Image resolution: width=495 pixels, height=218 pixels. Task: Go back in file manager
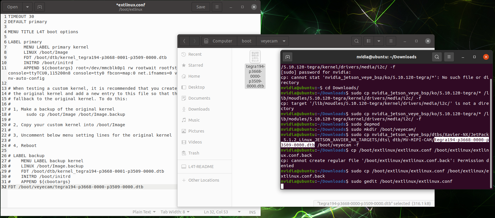[184, 41]
